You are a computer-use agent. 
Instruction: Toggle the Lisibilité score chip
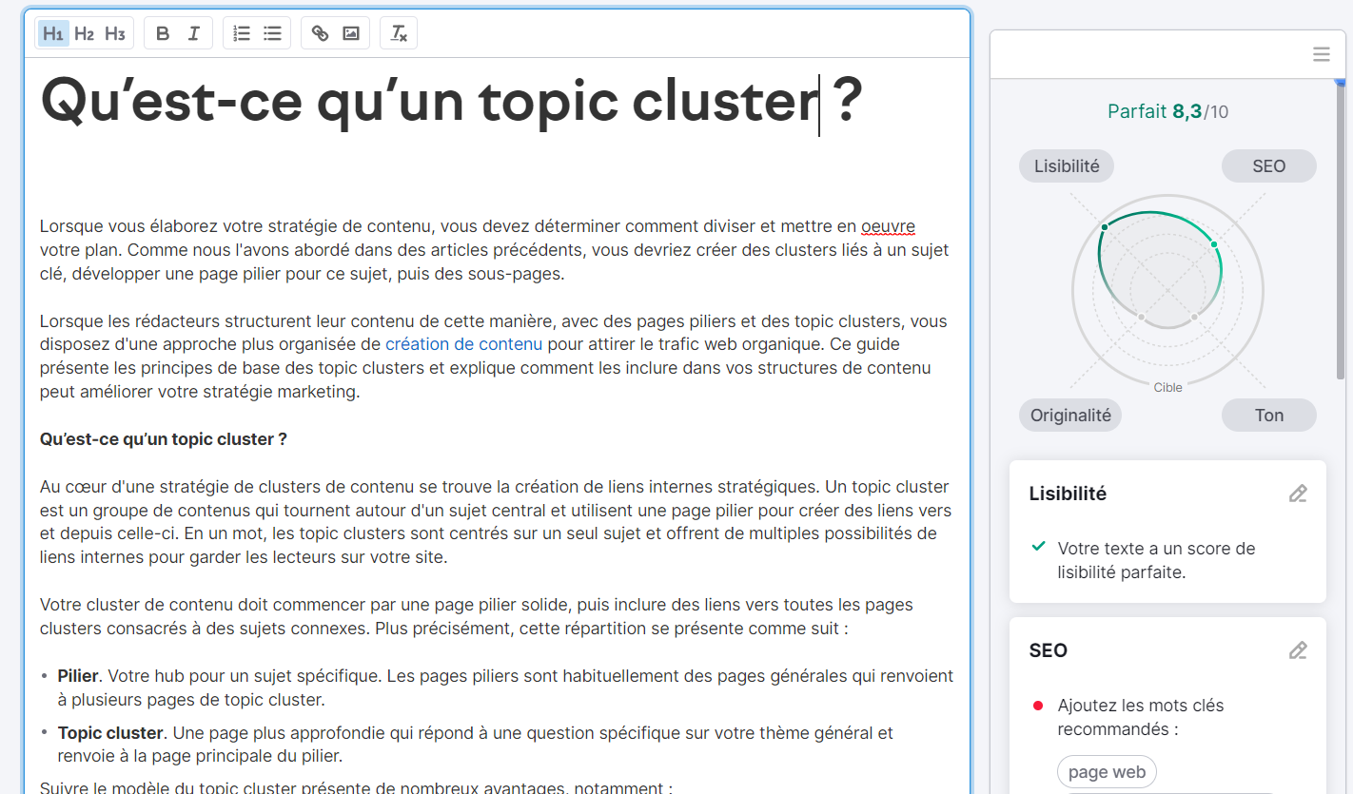pyautogui.click(x=1066, y=165)
